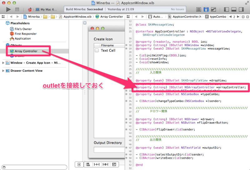Open the Pin constraints menu

tap(97, 164)
